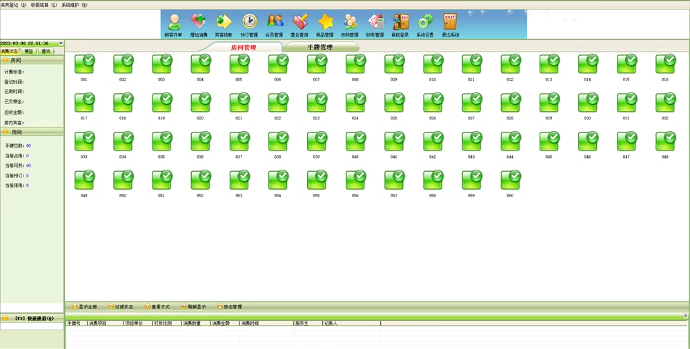Select room icon 801
This screenshot has width=690, height=349.
[84, 64]
